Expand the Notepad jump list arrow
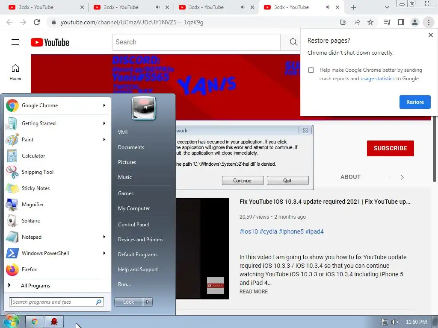The width and height of the screenshot is (438, 328). coord(104,237)
